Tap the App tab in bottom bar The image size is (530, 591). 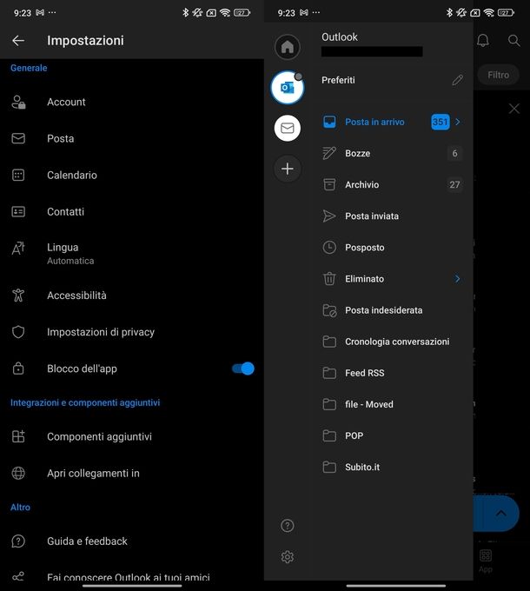486,561
